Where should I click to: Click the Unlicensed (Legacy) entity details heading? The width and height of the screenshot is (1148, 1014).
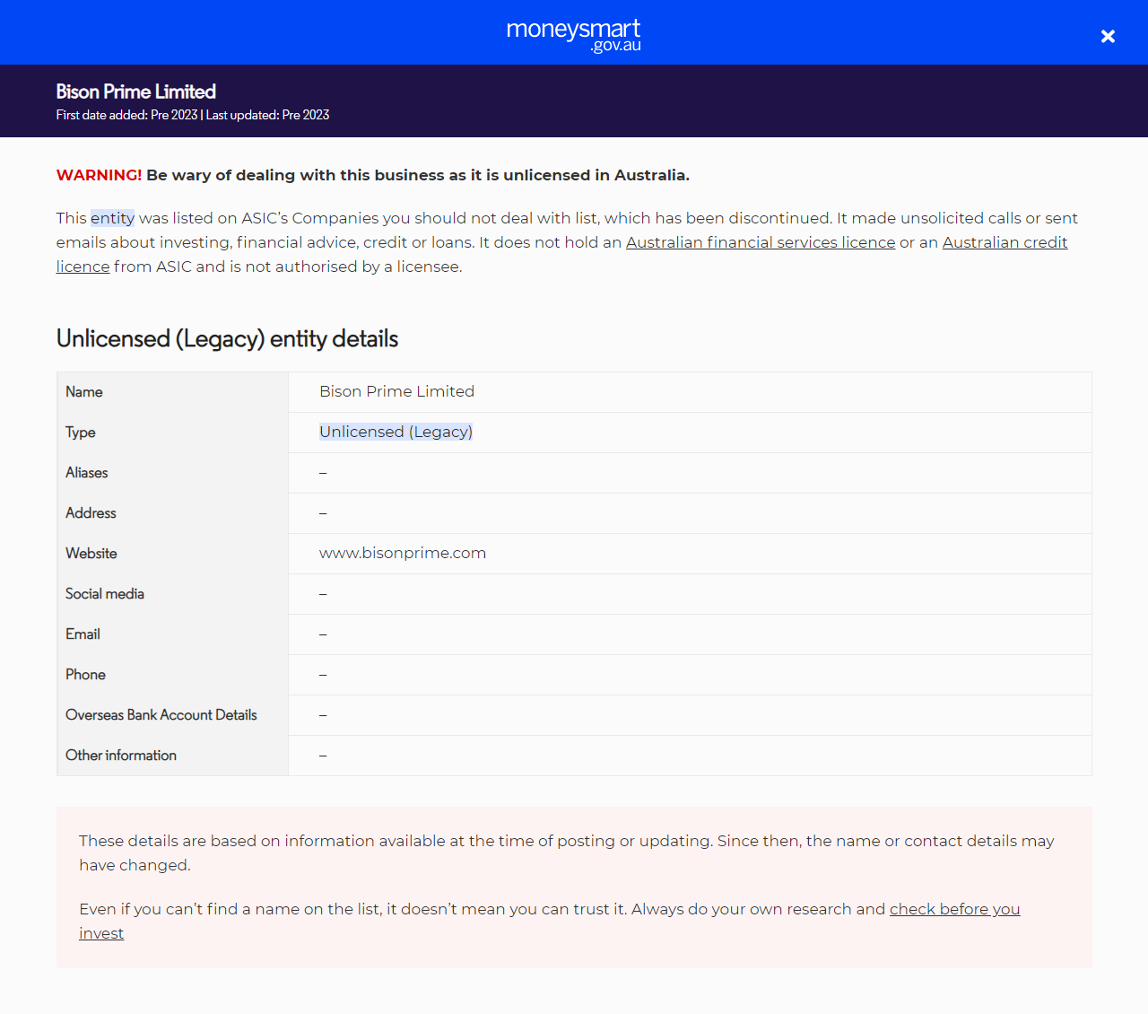[227, 338]
